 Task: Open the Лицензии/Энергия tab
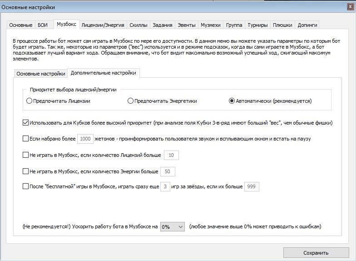[x=103, y=25]
